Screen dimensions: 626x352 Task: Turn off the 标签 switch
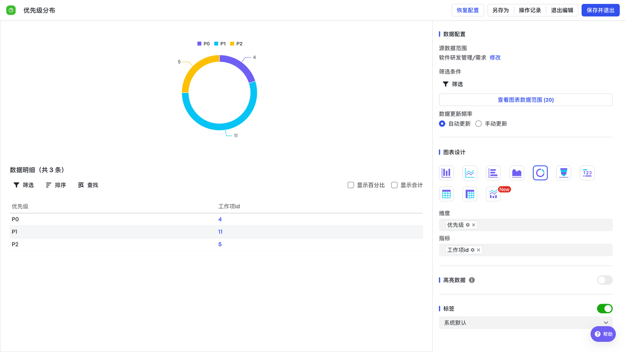(604, 308)
